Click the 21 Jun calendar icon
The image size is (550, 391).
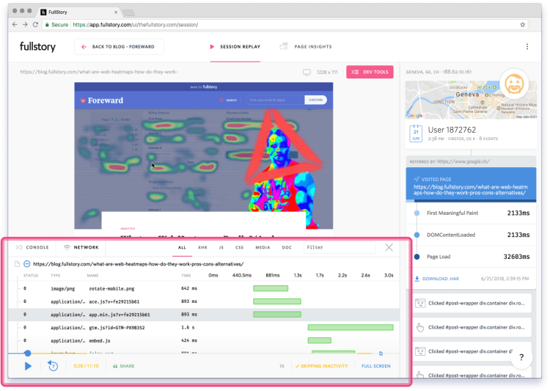416,134
